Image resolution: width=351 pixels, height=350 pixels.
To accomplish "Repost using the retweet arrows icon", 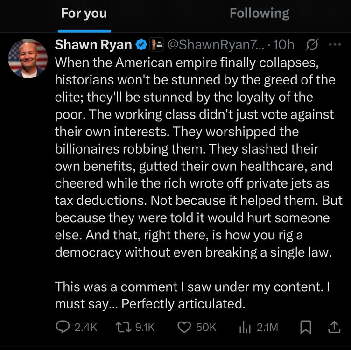I will (x=123, y=328).
